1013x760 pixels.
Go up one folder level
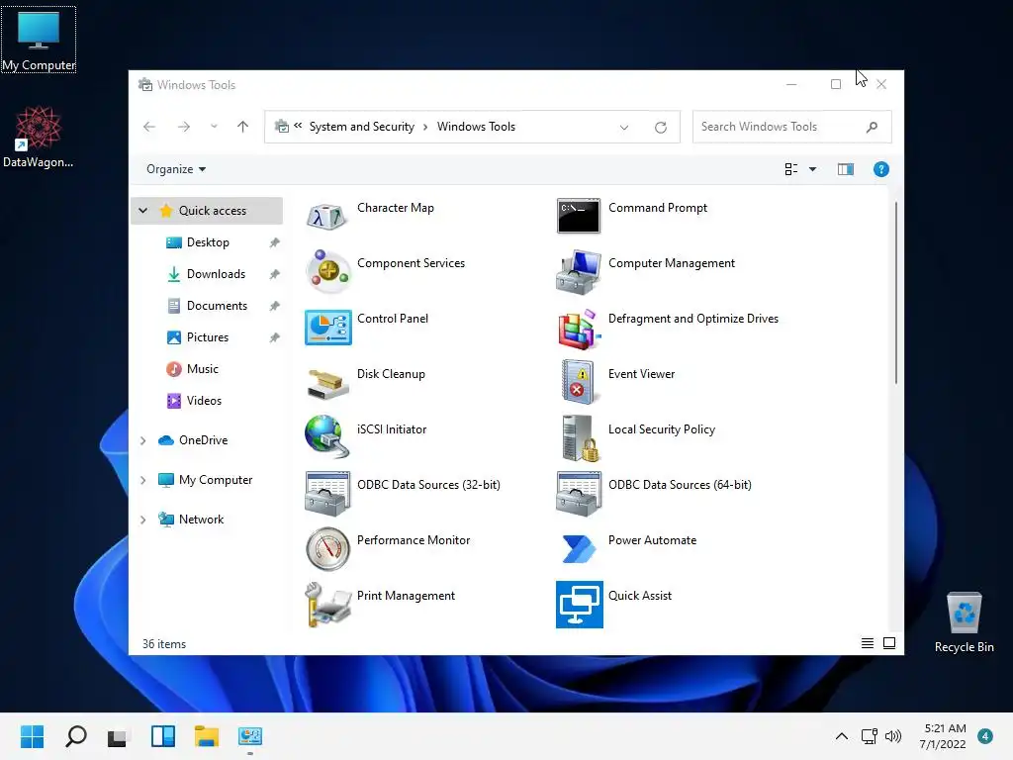pos(243,127)
